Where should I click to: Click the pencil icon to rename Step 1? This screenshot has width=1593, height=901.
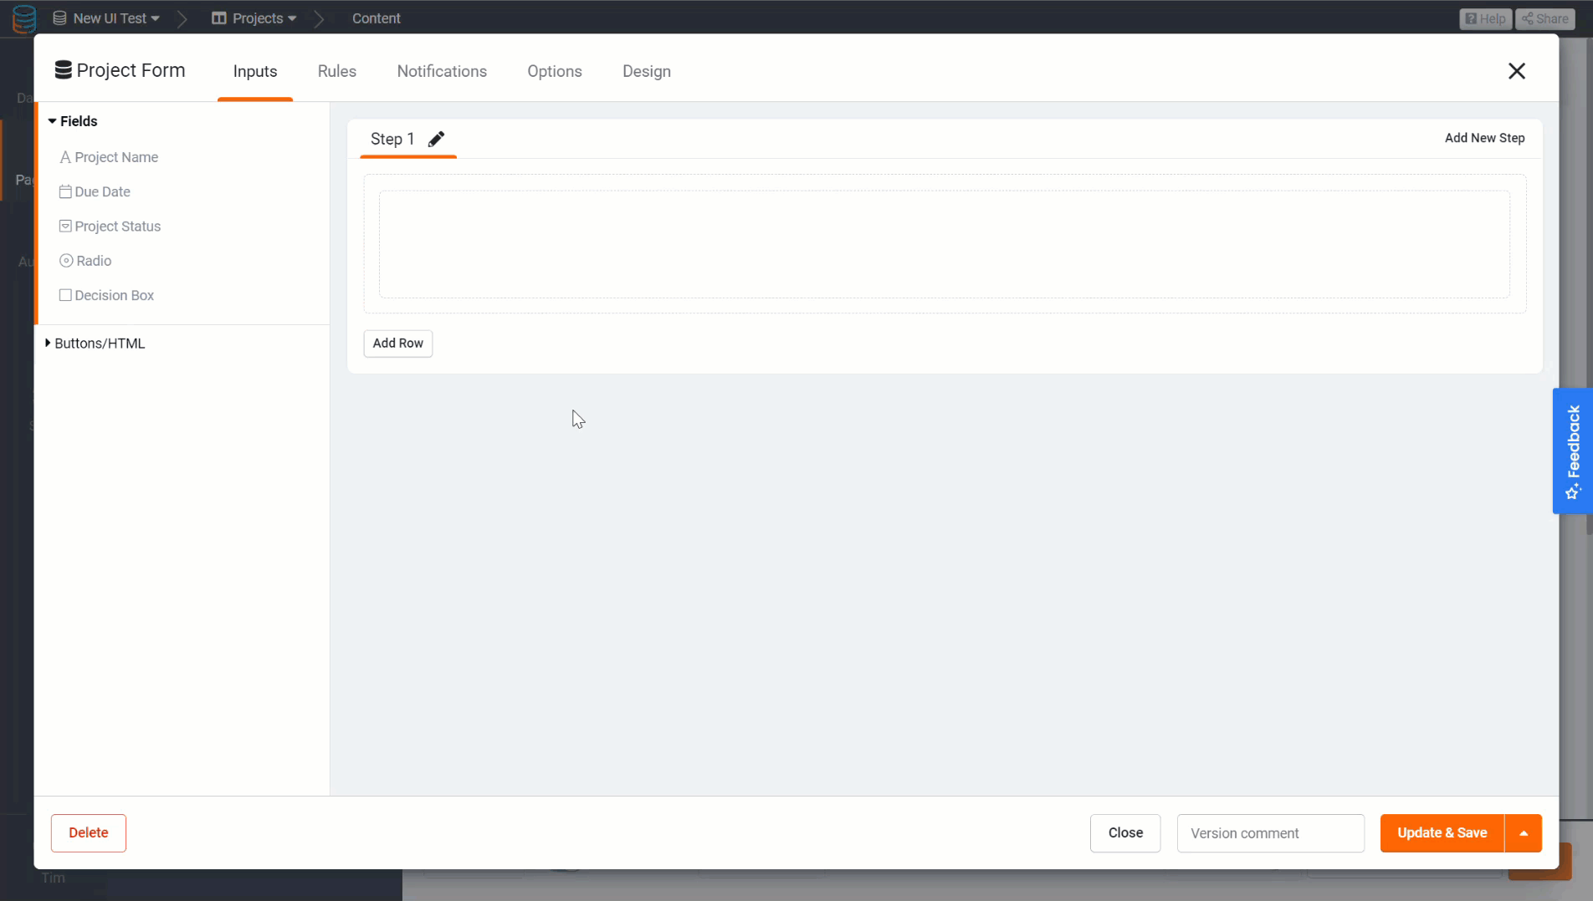coord(436,140)
